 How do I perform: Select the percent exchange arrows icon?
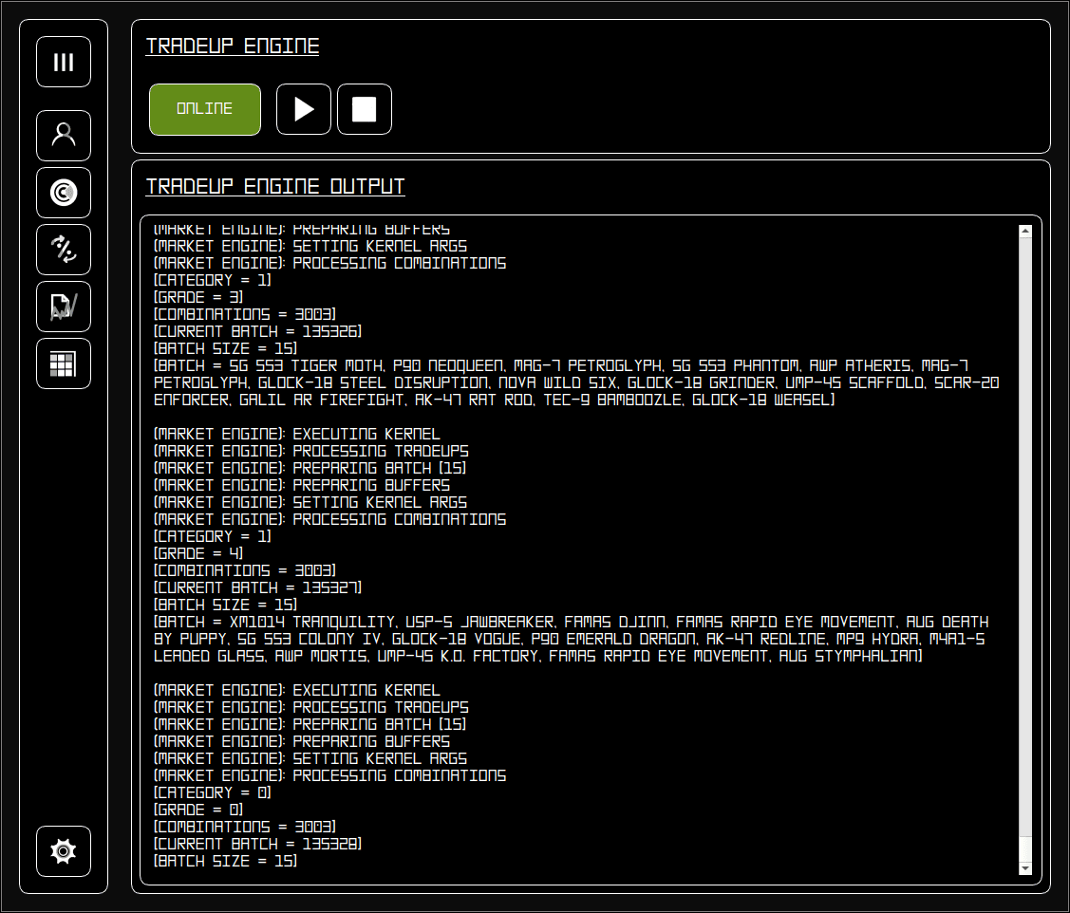(64, 250)
